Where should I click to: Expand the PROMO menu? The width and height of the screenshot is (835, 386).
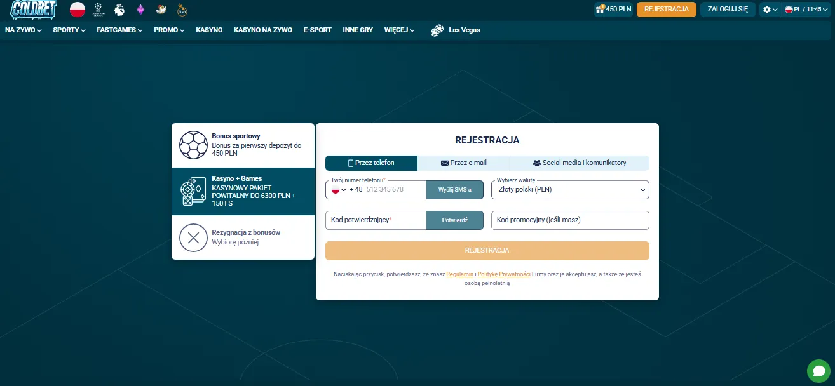tap(169, 30)
